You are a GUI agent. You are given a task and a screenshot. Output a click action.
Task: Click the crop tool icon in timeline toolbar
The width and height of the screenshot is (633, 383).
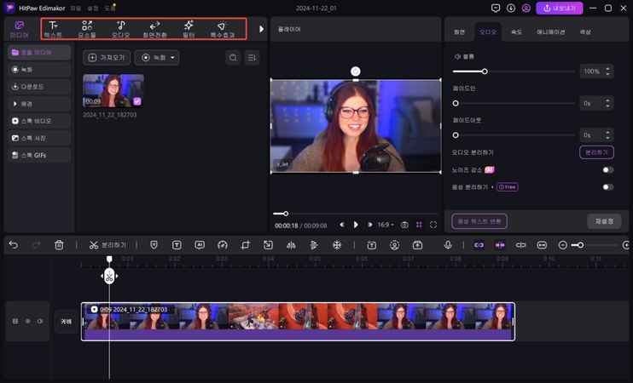click(245, 245)
